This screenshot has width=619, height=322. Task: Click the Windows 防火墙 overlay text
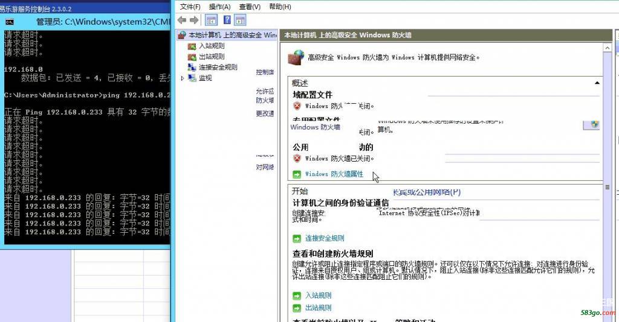[315, 127]
